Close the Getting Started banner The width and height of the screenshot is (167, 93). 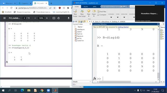[x=158, y=27]
